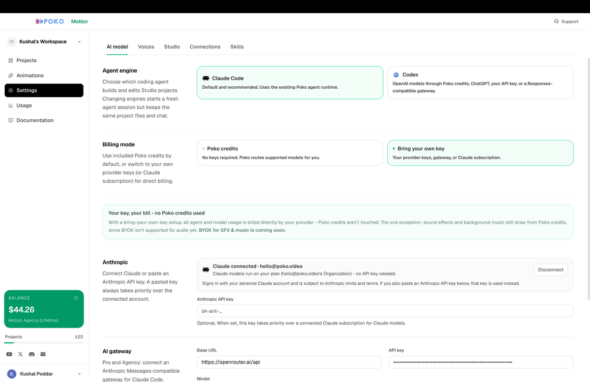Click the Motion product label
The image size is (590, 382).
click(80, 21)
